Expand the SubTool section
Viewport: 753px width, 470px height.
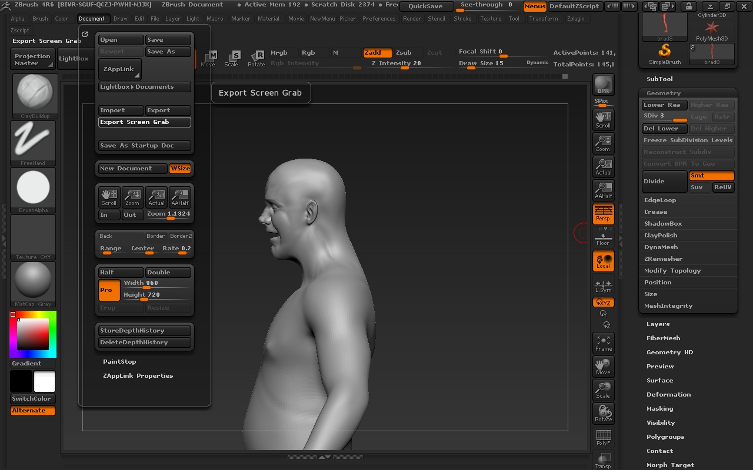[x=659, y=79]
